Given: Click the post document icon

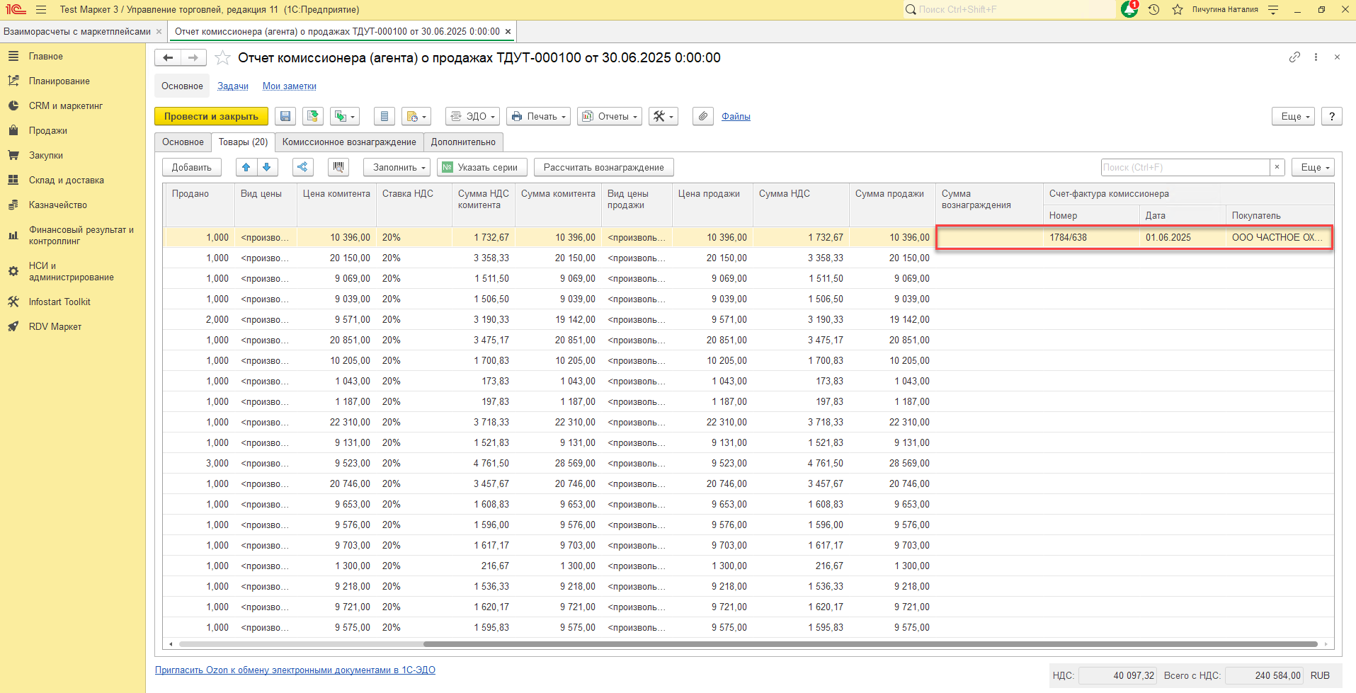Looking at the screenshot, I should (x=313, y=117).
